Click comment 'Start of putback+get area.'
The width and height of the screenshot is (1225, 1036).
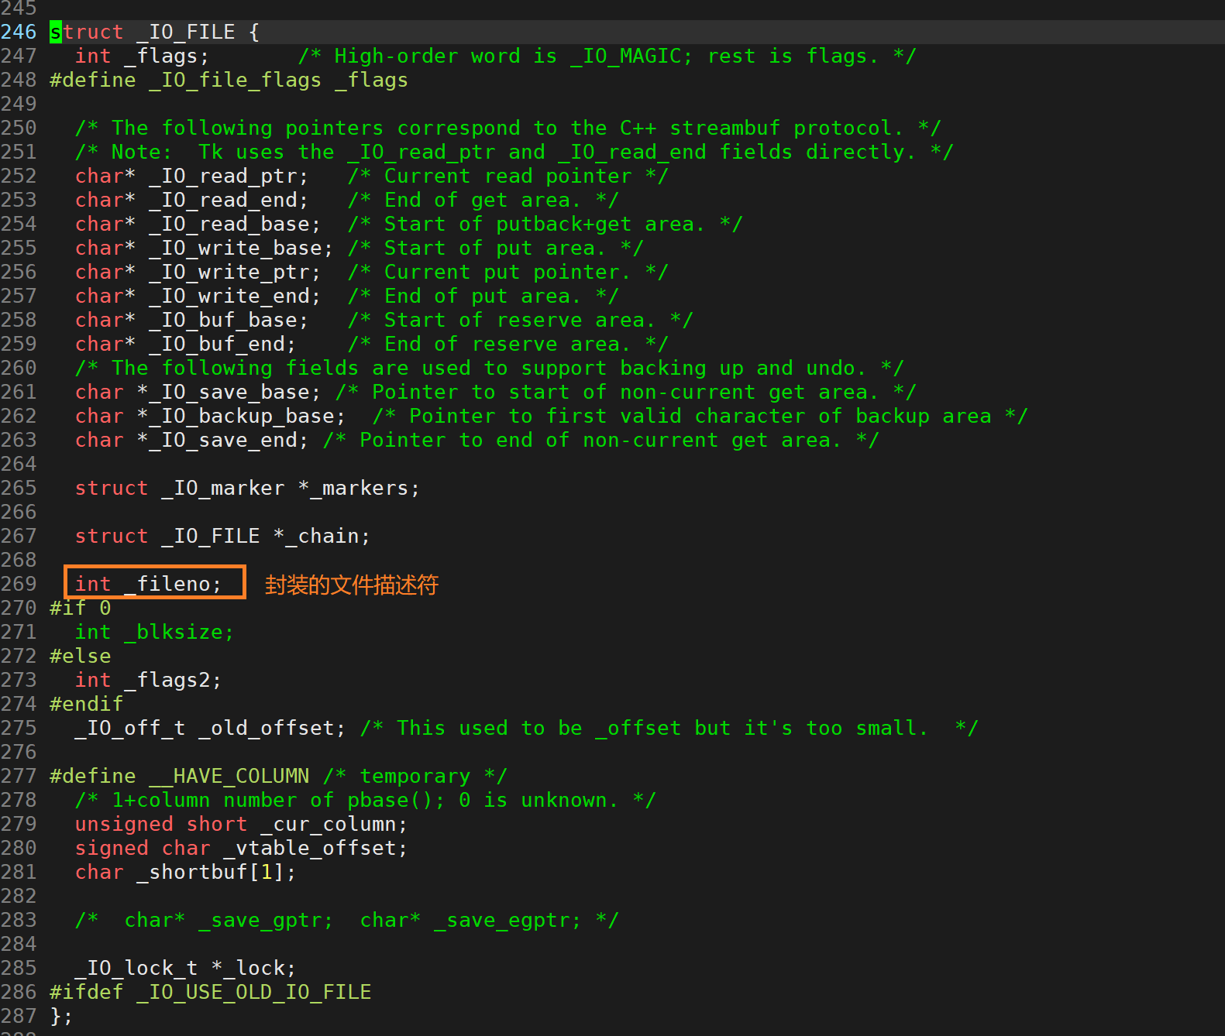(545, 224)
